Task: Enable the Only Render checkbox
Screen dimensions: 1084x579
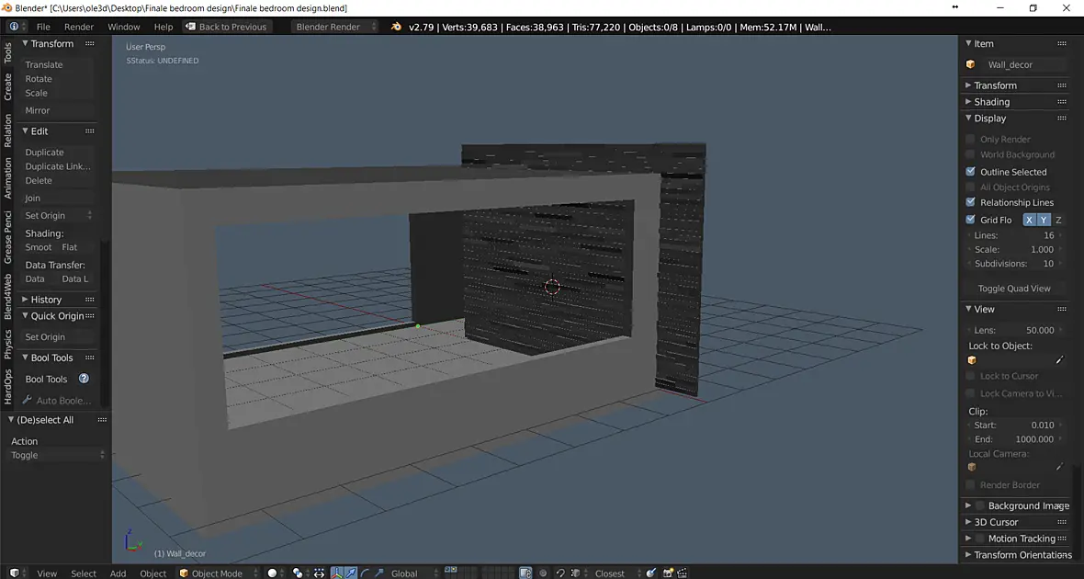Action: [971, 139]
